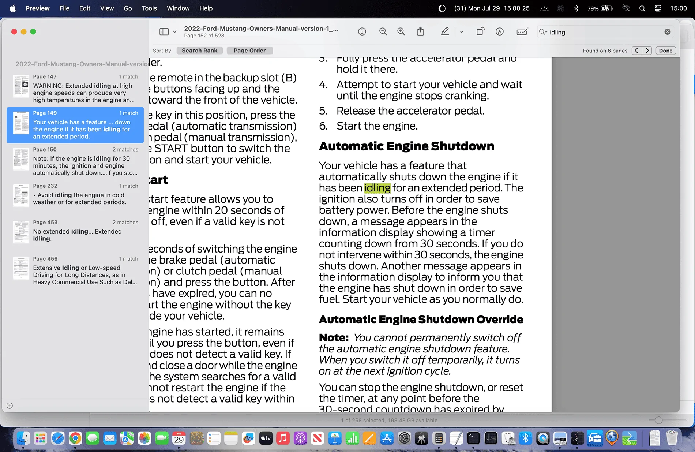
Task: Select the Page 150 search result
Action: pos(75,161)
